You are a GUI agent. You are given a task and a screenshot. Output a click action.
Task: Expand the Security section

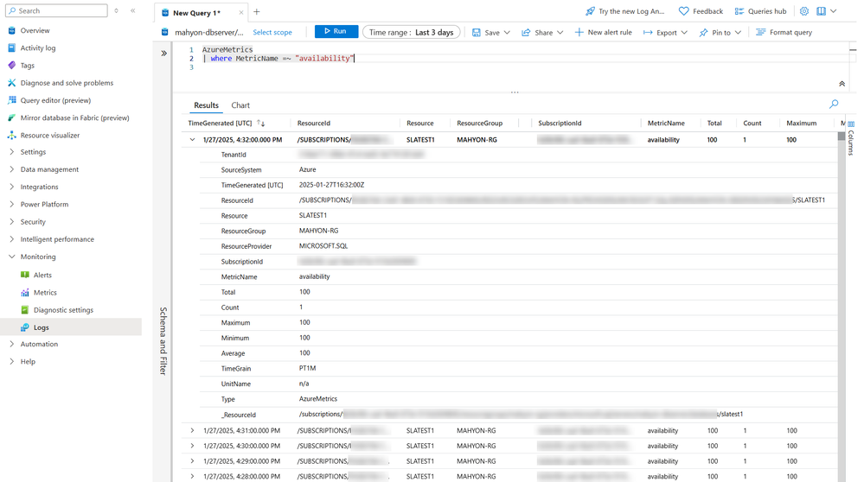coord(11,222)
